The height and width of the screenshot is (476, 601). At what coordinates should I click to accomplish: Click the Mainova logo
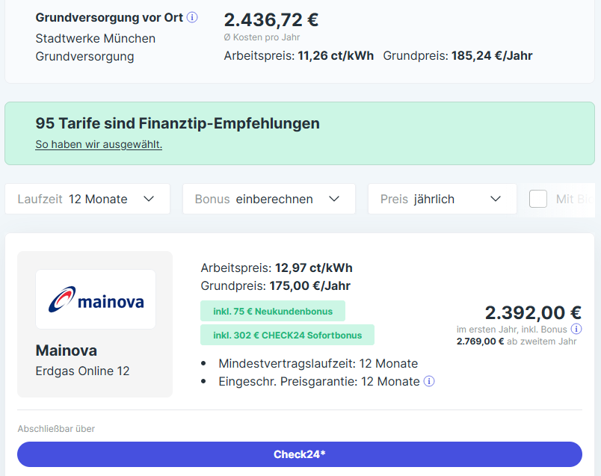[x=96, y=300]
